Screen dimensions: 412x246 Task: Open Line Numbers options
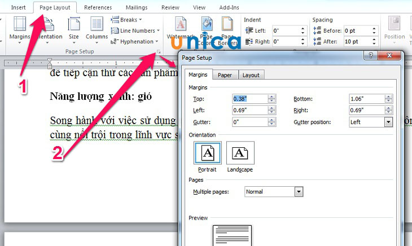point(135,30)
